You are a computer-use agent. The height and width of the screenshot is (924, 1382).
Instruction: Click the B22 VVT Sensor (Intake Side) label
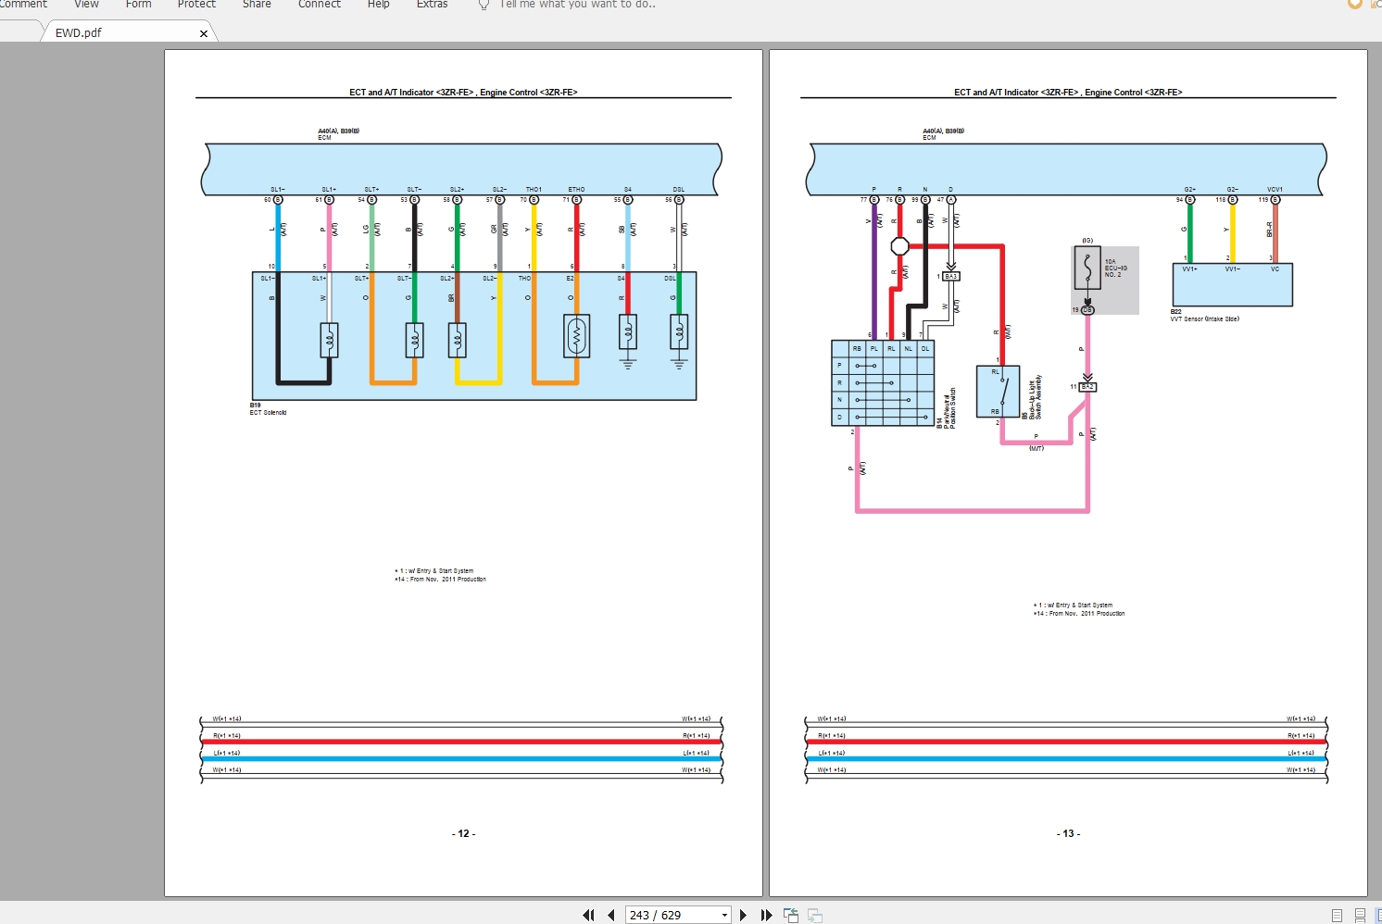[x=1204, y=316]
